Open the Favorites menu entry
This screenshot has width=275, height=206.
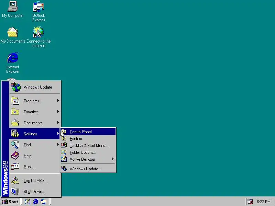[x=35, y=112]
